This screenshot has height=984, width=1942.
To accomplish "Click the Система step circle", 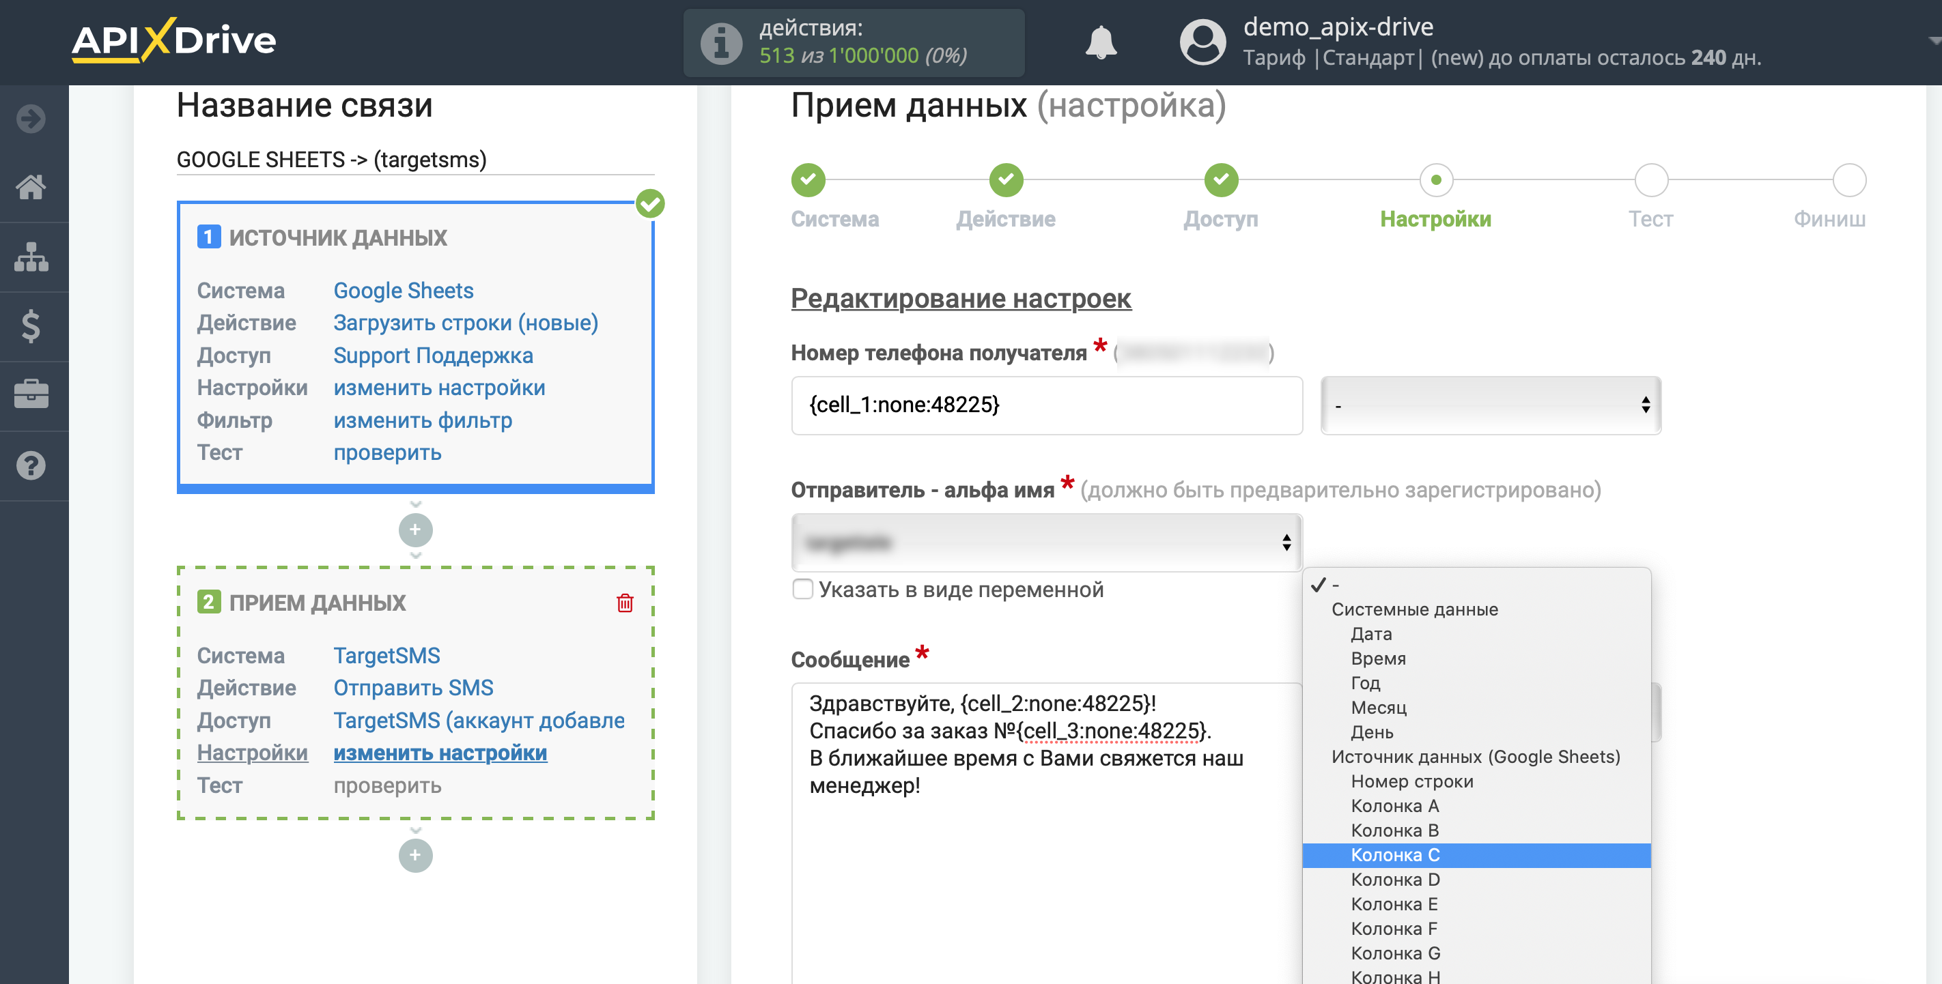I will 808,179.
